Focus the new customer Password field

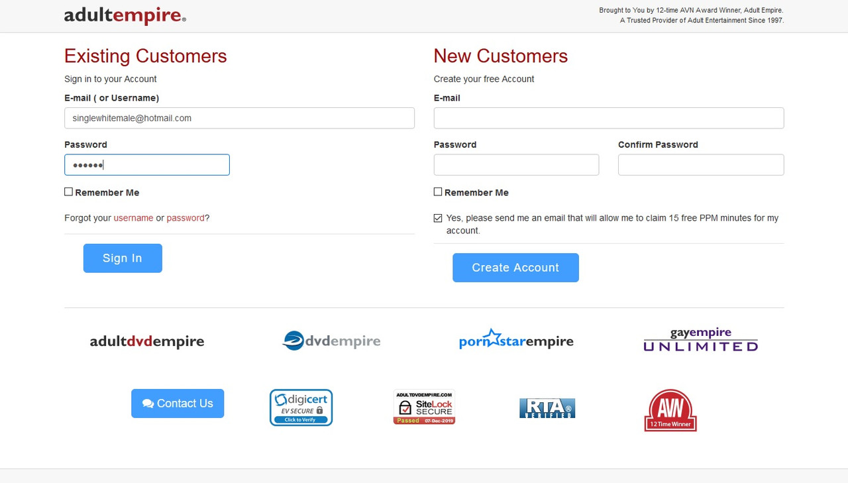(516, 165)
